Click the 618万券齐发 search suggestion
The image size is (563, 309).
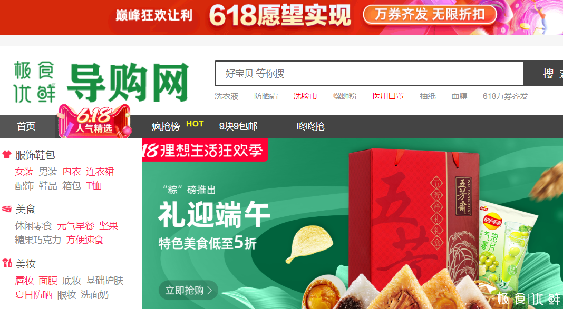(x=506, y=96)
